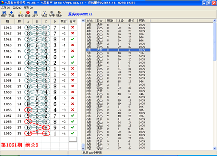The height and width of the screenshot is (156, 217).
Task: Exit the program with the 退出 icon
Action: pos(59,14)
